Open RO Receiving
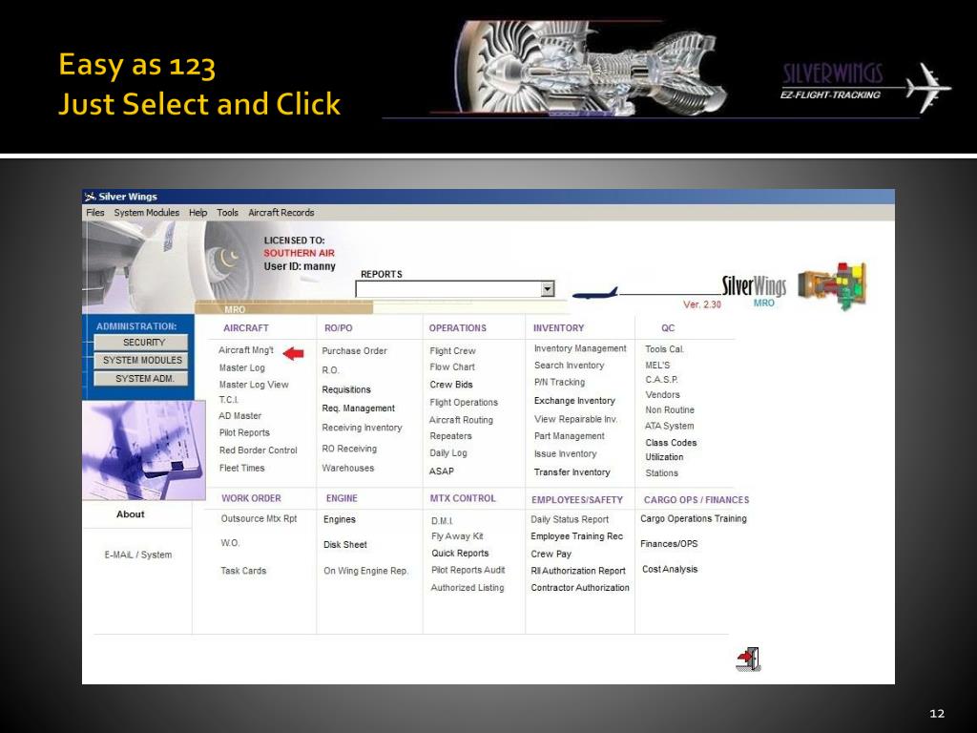The height and width of the screenshot is (733, 977). pyautogui.click(x=349, y=449)
